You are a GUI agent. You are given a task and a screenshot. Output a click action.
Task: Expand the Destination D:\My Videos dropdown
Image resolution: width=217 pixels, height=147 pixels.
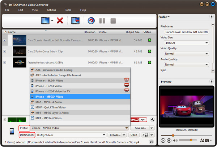[104, 135]
